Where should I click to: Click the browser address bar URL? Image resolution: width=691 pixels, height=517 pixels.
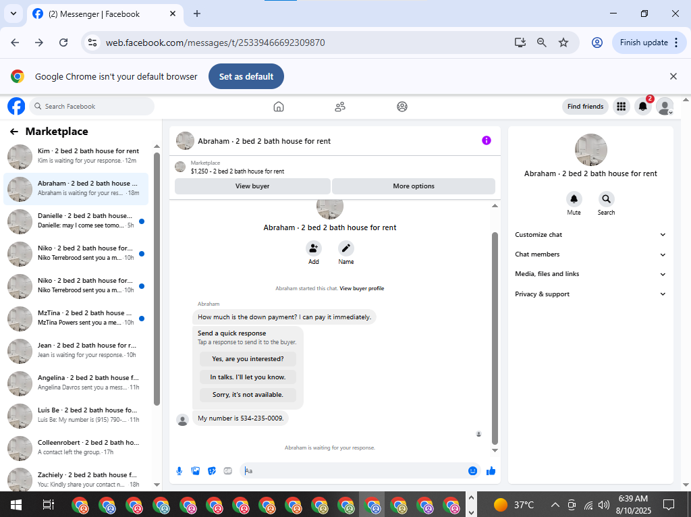(215, 43)
